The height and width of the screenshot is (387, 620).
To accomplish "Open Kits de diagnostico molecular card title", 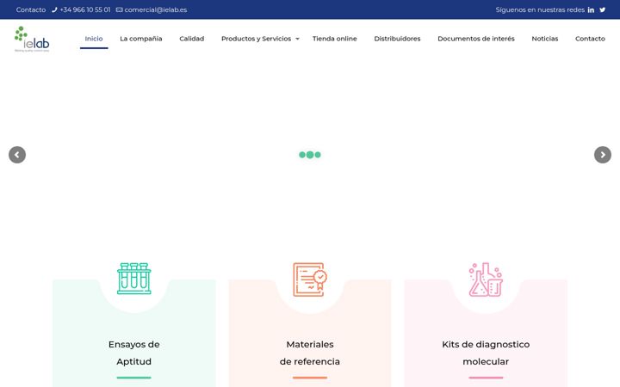I will click(x=486, y=353).
